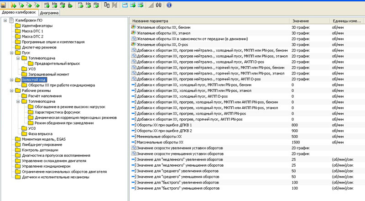Viewport: 365px width, 201px height.
Task: Collapse the Холостой ход tree node
Action: click(11, 80)
